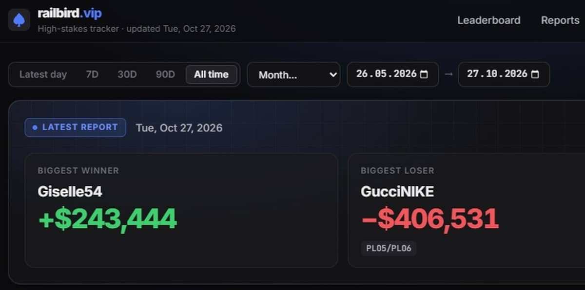Open the Leaderboard page
This screenshot has width=585, height=290.
tap(488, 20)
